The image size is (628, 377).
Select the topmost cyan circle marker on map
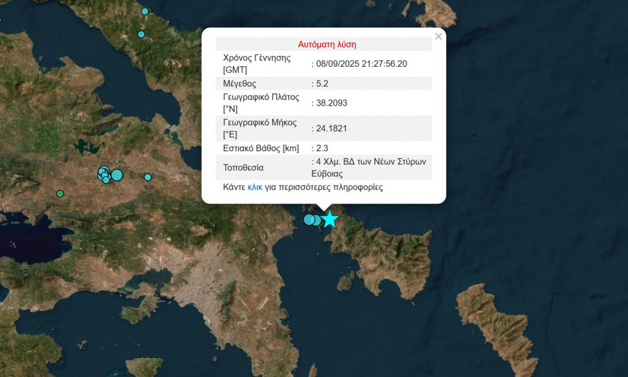pyautogui.click(x=145, y=11)
